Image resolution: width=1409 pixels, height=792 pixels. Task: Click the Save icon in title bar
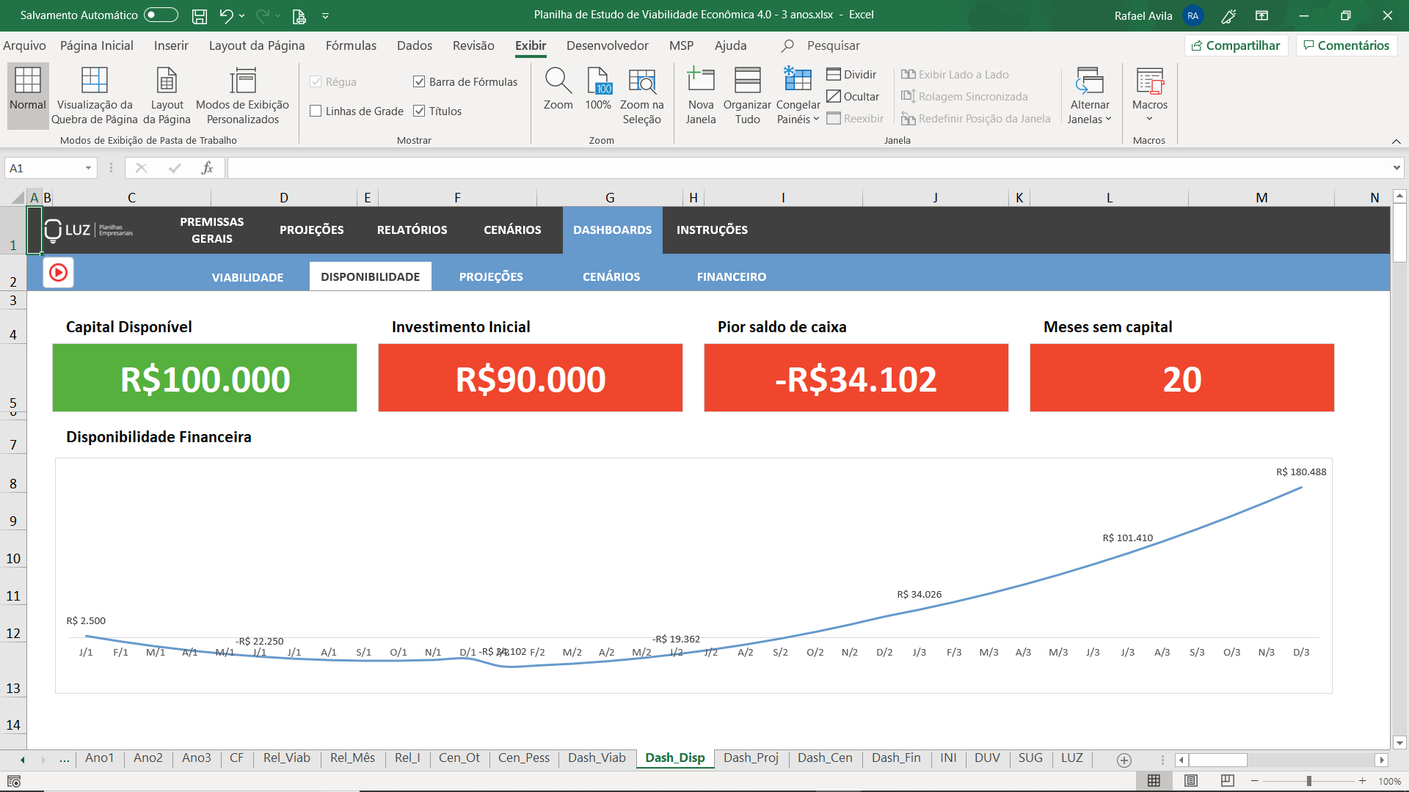(199, 15)
